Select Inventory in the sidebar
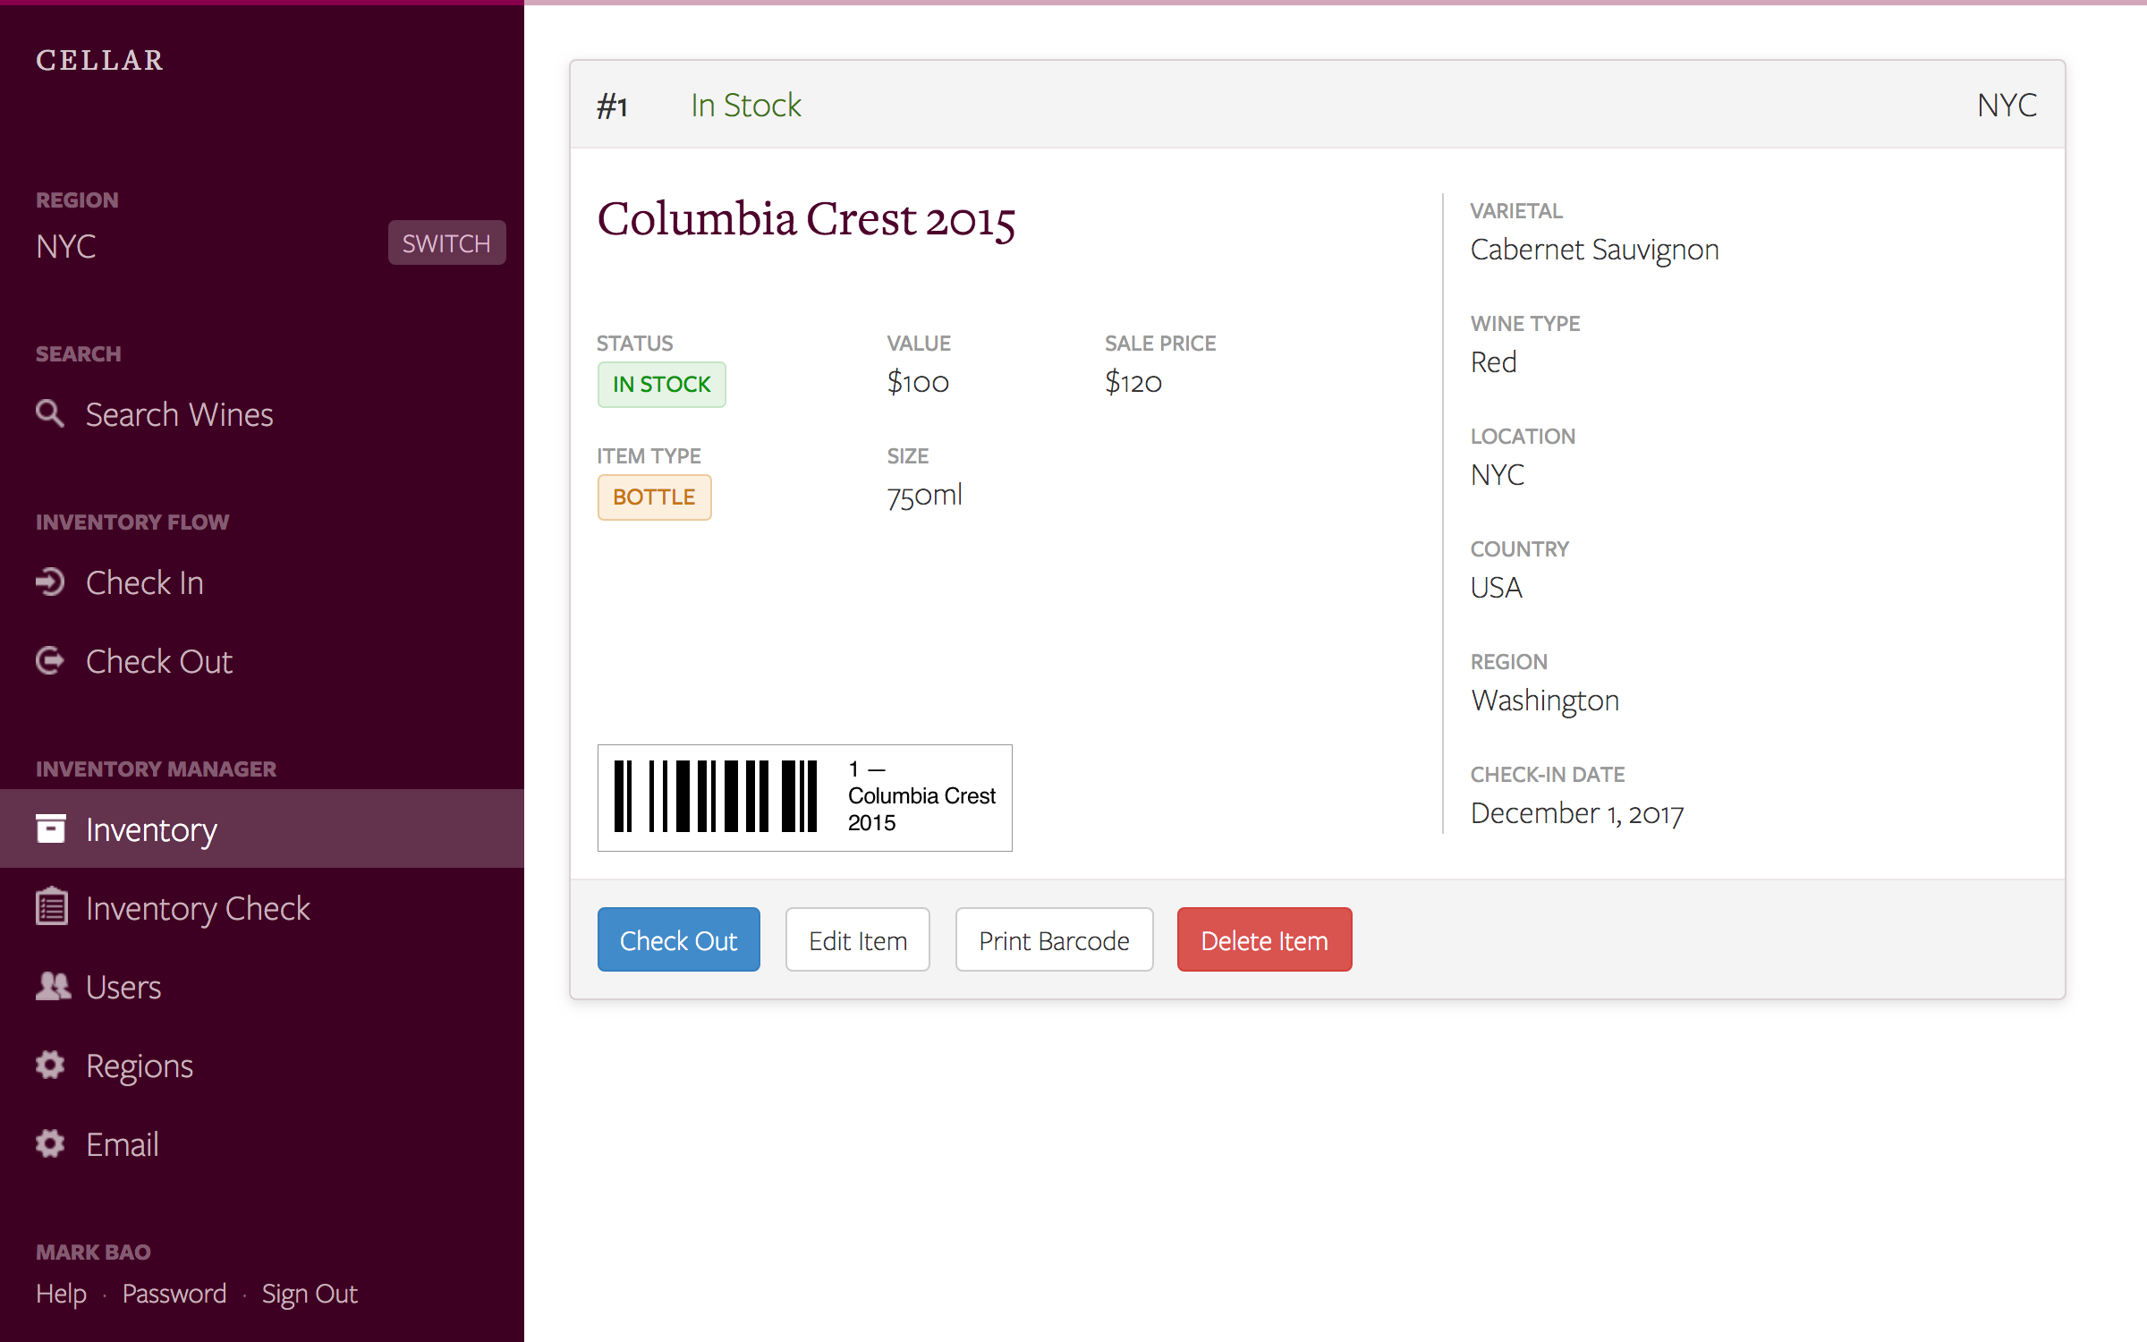Image resolution: width=2147 pixels, height=1342 pixels. click(262, 828)
